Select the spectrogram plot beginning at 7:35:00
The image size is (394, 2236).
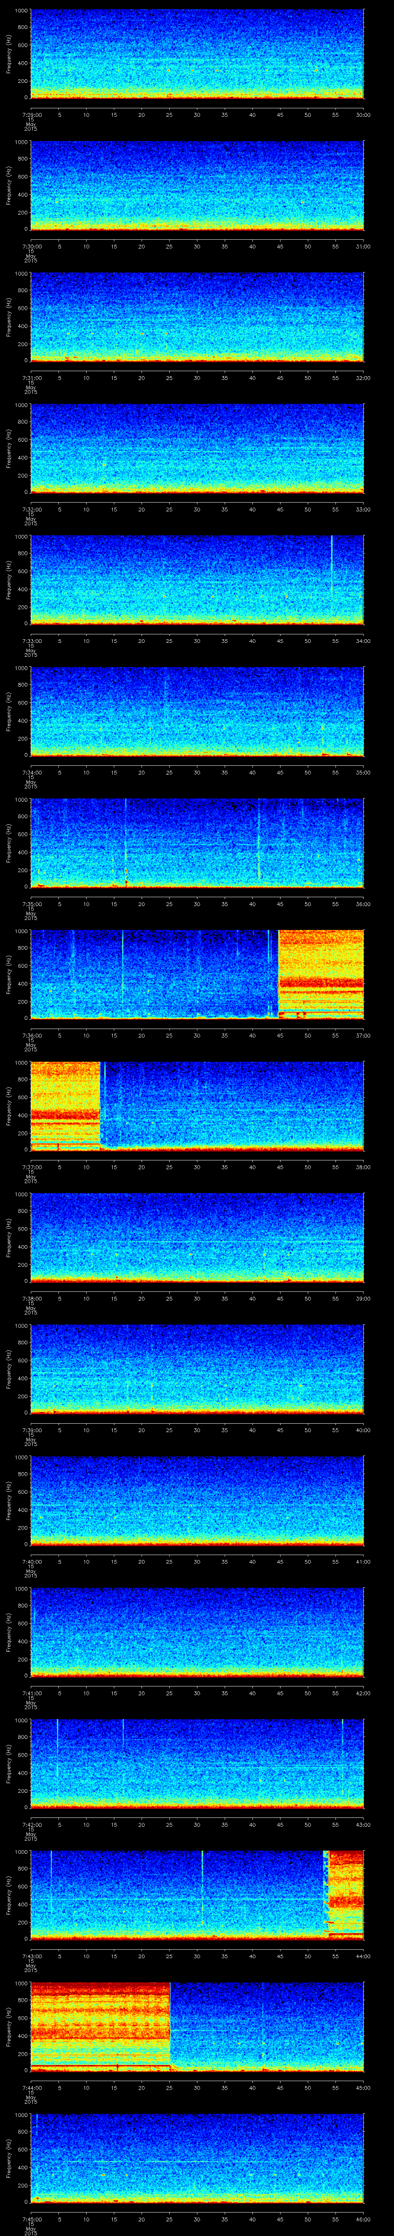[x=197, y=843]
